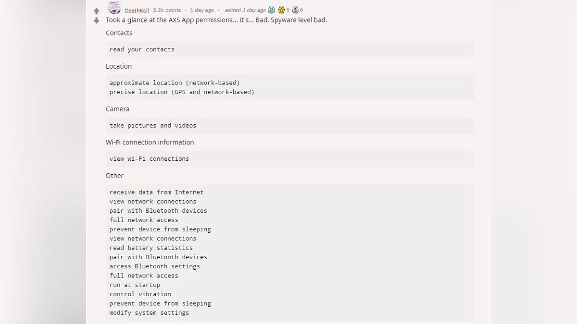
Task: Click the '1 day ago' comment timestamp
Action: point(202,10)
